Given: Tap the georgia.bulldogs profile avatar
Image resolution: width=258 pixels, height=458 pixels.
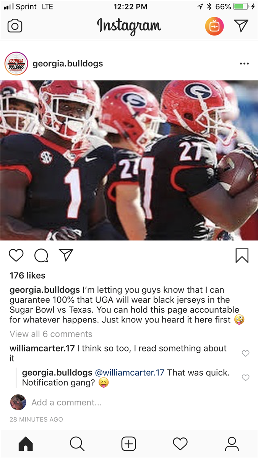Looking at the screenshot, I should click(16, 64).
